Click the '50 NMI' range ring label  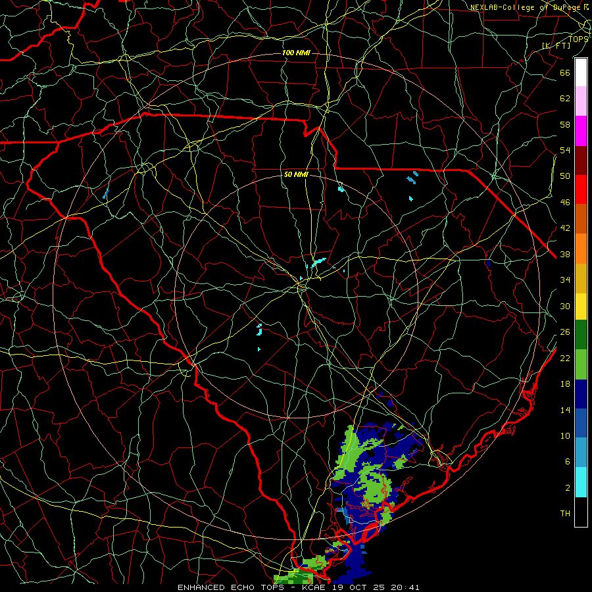[x=297, y=174]
